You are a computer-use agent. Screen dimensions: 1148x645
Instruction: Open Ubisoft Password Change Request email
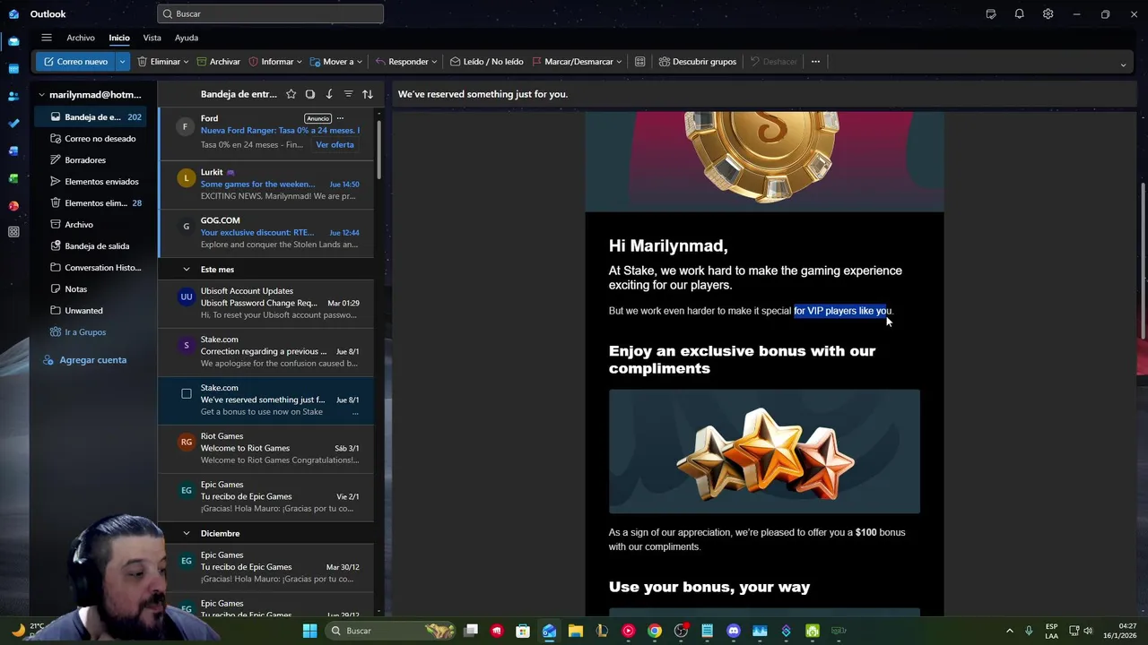tap(266, 303)
